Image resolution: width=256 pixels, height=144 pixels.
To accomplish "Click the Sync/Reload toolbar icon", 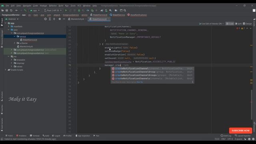I will click(11, 10).
